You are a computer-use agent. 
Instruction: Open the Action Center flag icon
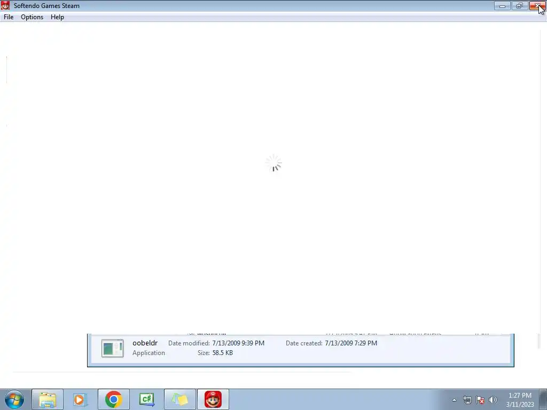[480, 400]
